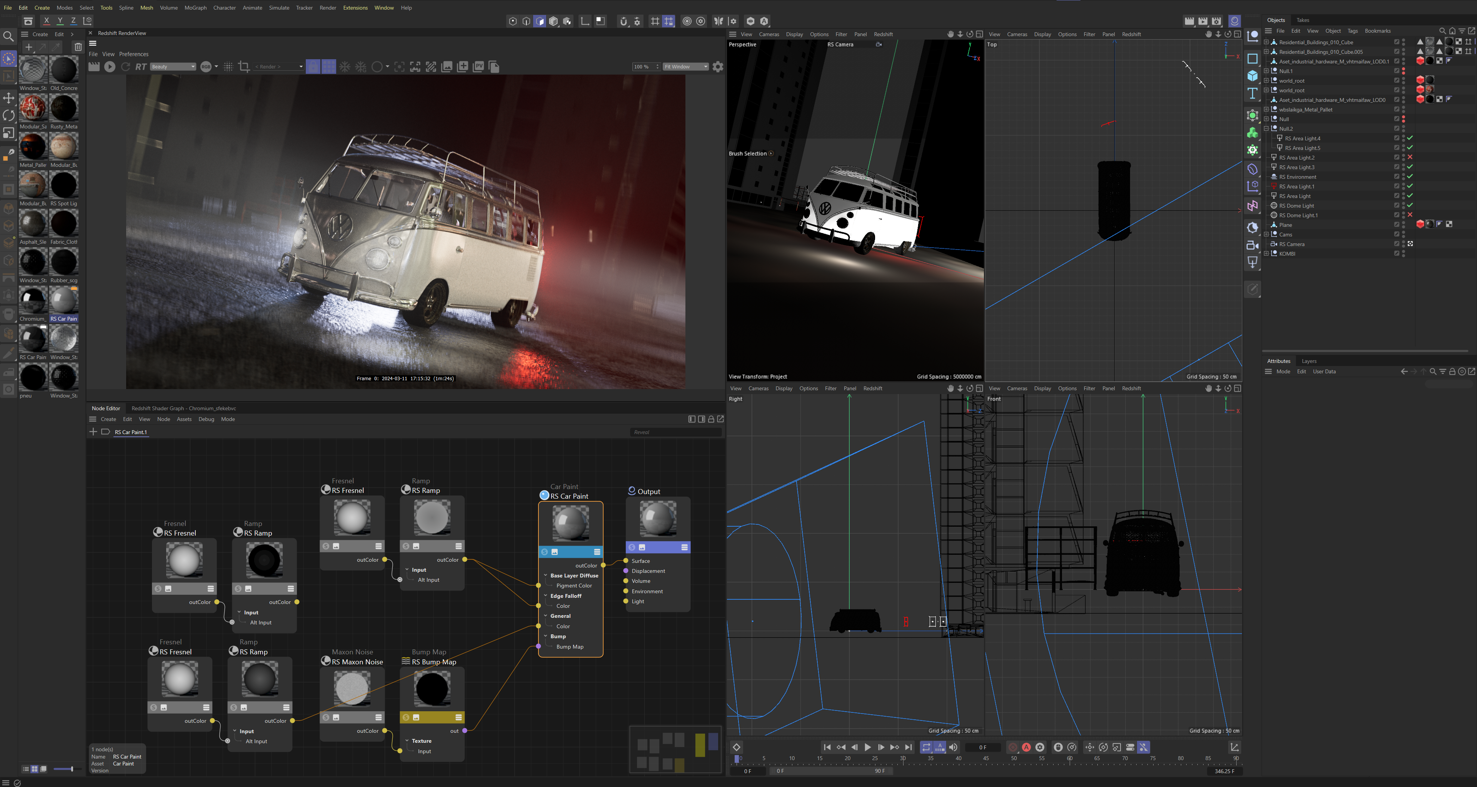Open Node Editor Debug menu

click(206, 419)
